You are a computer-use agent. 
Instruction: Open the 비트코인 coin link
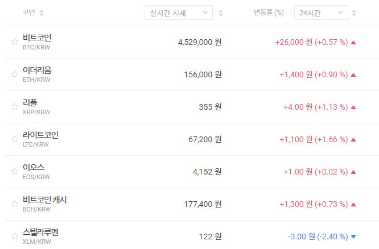[37, 38]
